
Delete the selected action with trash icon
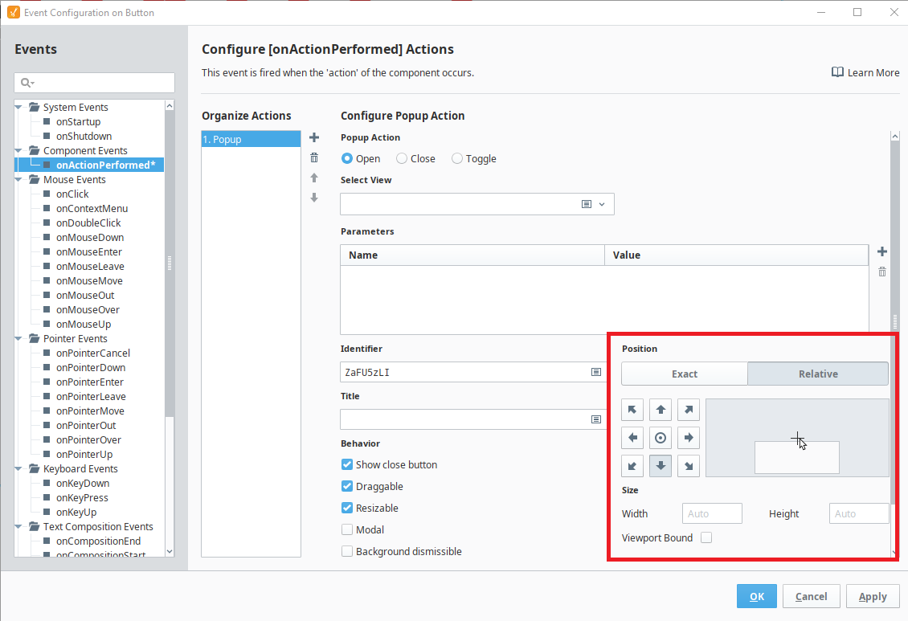pos(314,157)
